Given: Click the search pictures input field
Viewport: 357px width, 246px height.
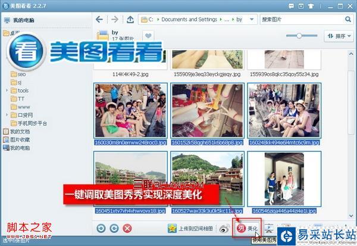Looking at the screenshot, I should [302, 20].
